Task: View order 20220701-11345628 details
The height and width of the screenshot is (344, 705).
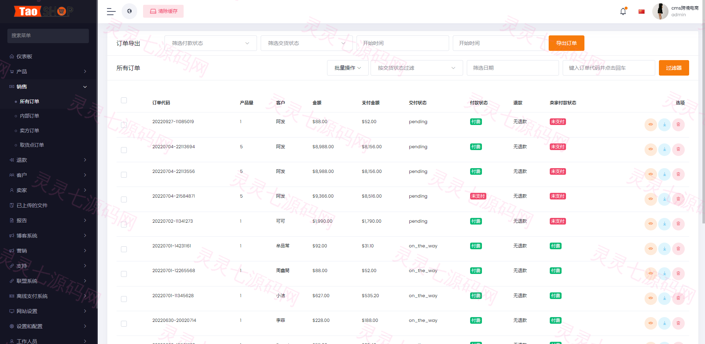Action: [651, 298]
